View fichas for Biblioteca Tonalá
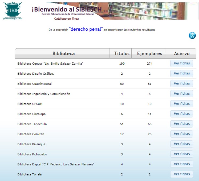Screen dimensions: 199x181 pos(181,174)
